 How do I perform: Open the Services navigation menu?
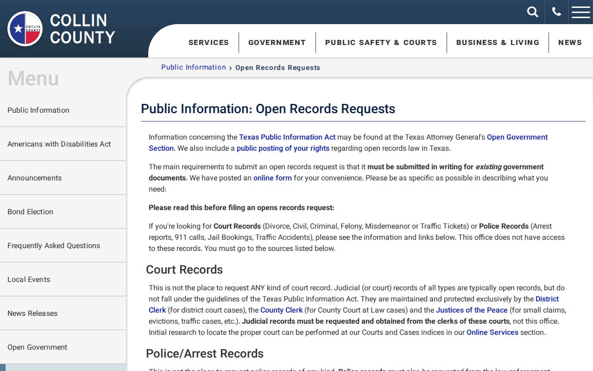coord(208,43)
